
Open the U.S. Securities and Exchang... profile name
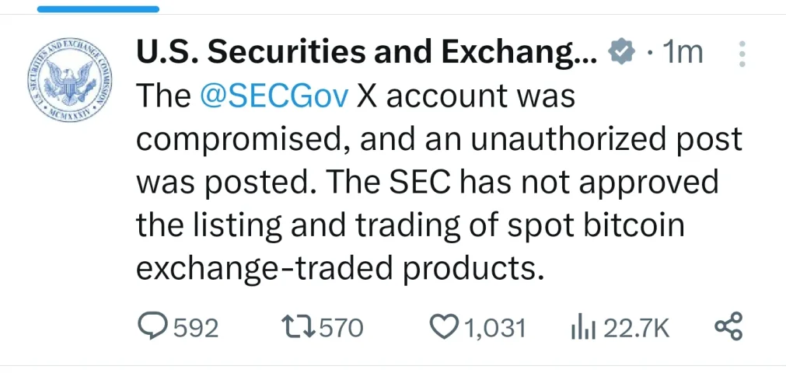coord(366,53)
